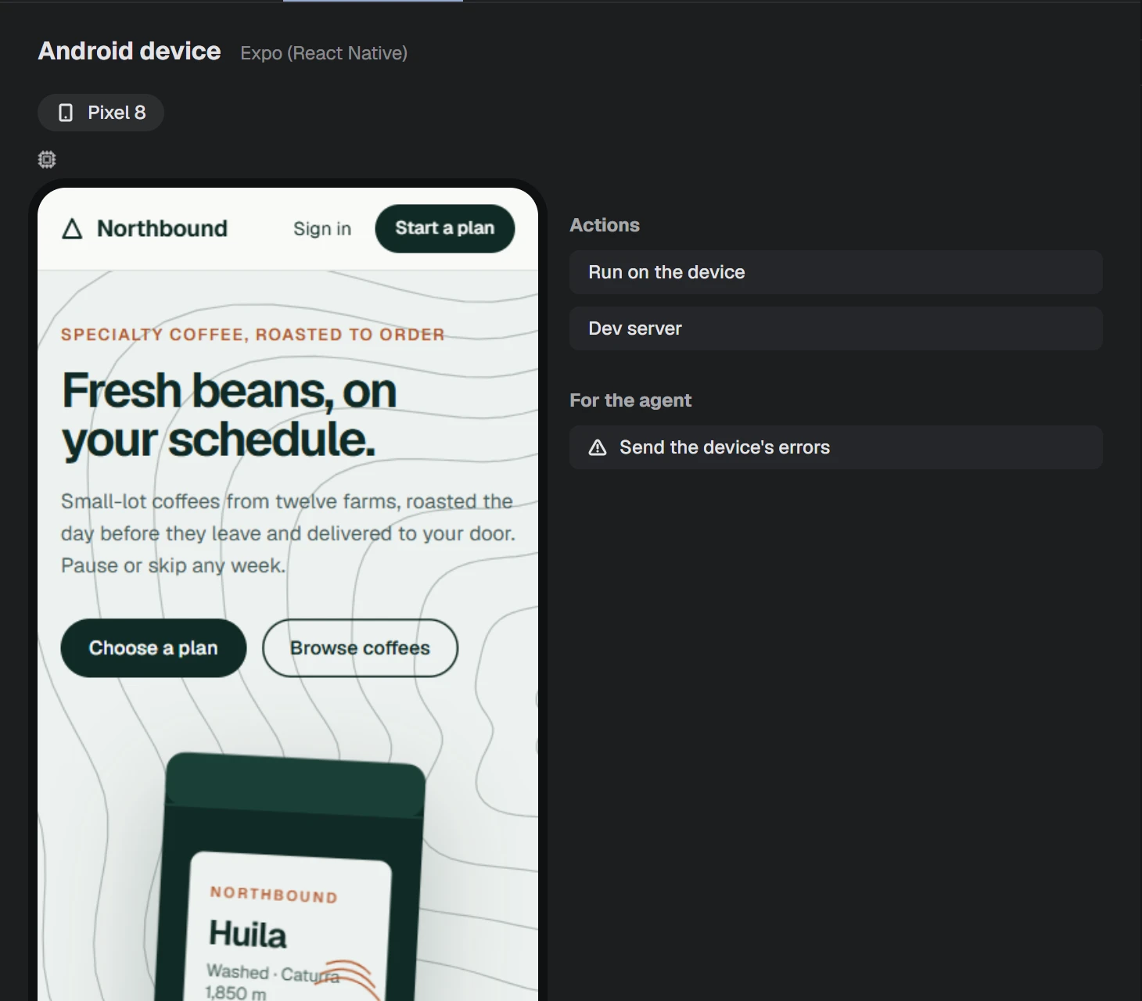Click the Android device heading
Screen dimensions: 1142x1001
(x=130, y=52)
